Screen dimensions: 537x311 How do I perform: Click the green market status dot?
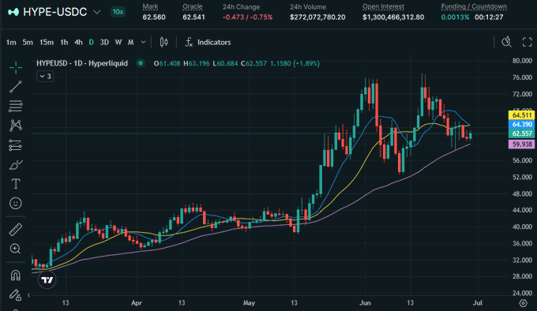point(141,63)
